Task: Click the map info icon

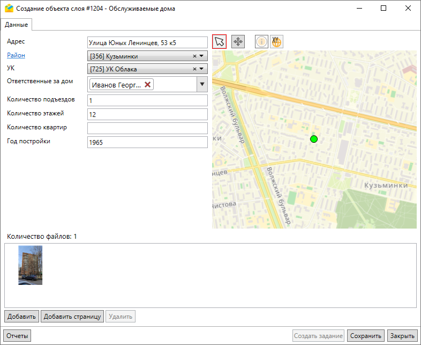Action: pyautogui.click(x=261, y=42)
